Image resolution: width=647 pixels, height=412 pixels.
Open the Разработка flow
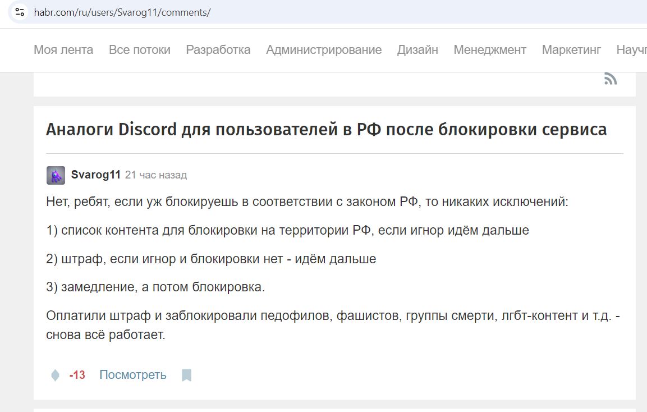coord(218,50)
